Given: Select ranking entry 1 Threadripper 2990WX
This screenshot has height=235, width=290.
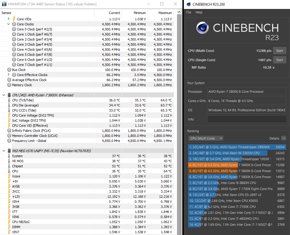Looking at the screenshot, I should point(237,147).
